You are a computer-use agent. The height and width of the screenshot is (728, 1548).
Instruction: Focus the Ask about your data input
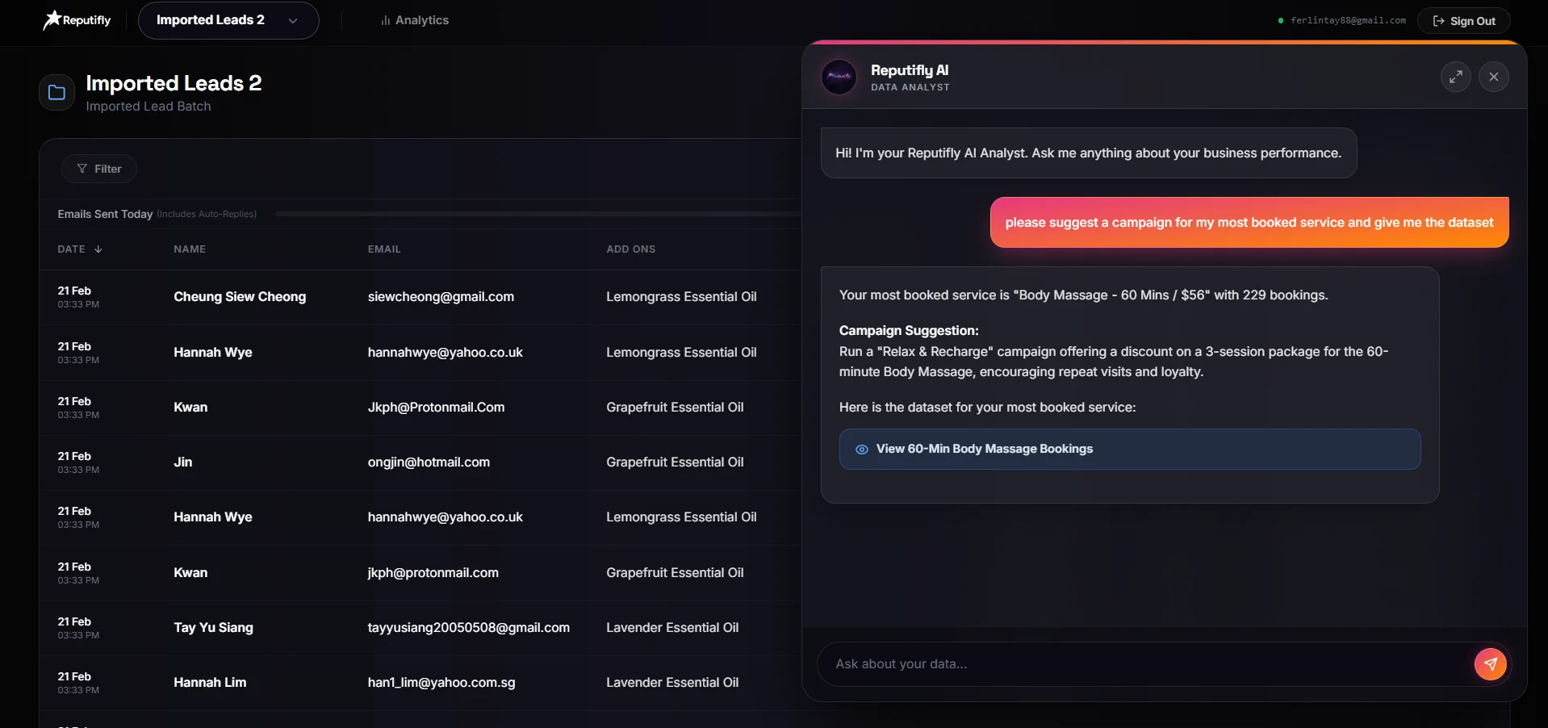[1146, 664]
